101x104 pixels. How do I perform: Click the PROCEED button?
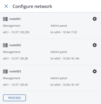[x=14, y=98]
